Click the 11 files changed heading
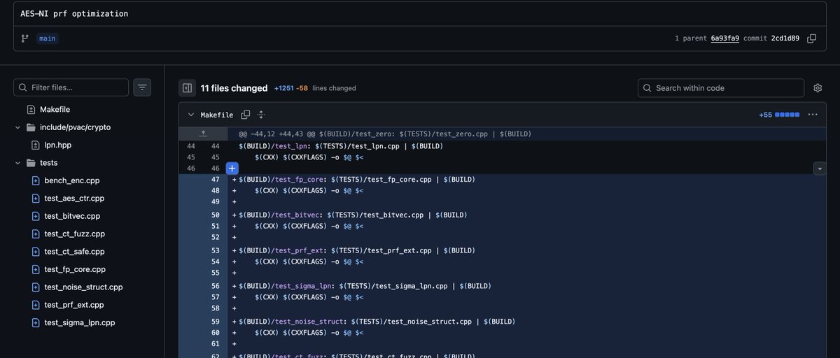 pos(234,88)
